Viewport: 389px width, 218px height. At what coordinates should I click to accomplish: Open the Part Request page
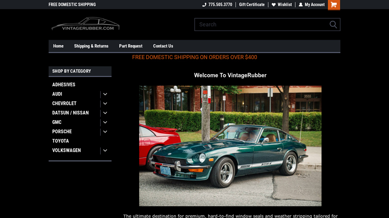(131, 46)
